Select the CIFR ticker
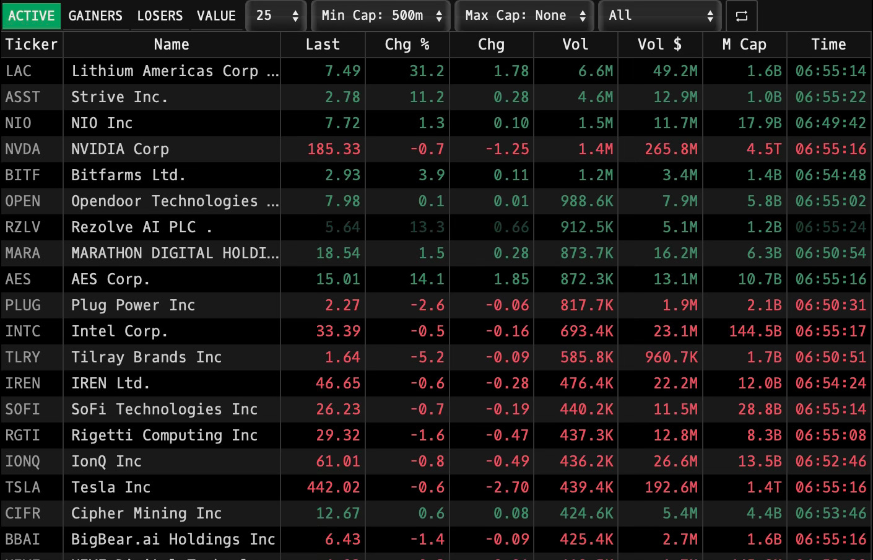 (22, 514)
